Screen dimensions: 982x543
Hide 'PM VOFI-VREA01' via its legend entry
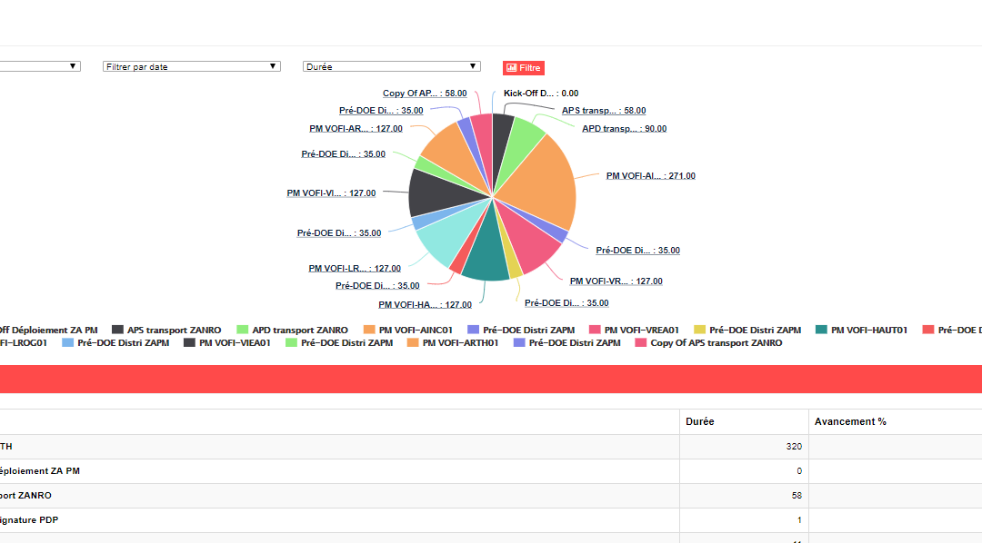coord(635,330)
